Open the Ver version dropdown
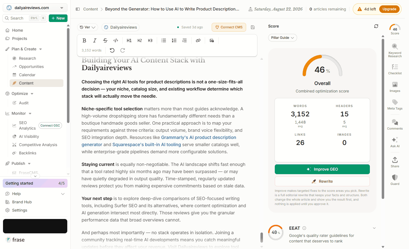 88,27
